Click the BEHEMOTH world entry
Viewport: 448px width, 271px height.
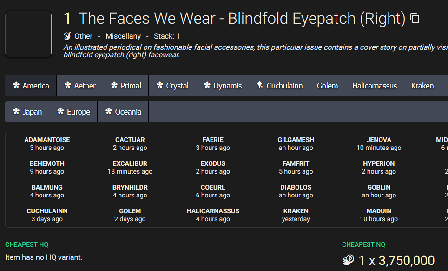47,168
